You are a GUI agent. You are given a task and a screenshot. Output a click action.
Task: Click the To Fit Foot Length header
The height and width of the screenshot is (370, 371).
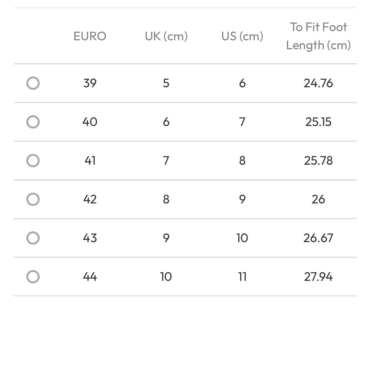(318, 36)
